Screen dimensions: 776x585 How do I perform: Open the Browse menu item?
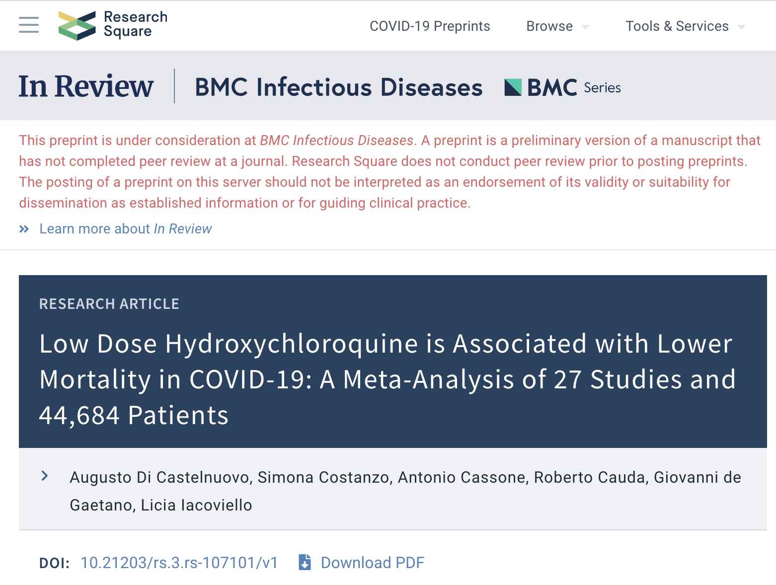click(549, 26)
